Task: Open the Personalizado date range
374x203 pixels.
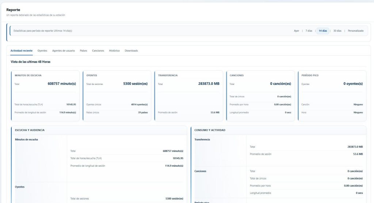Action: tap(355, 31)
